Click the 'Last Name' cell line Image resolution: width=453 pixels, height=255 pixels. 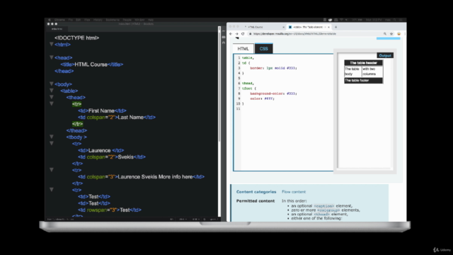pyautogui.click(x=117, y=118)
